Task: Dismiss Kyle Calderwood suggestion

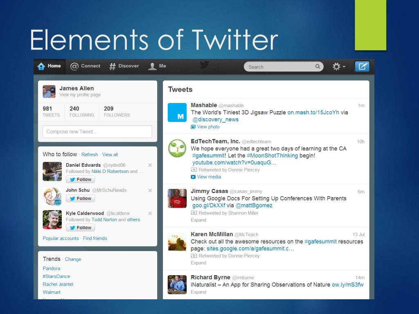Action: pyautogui.click(x=150, y=213)
